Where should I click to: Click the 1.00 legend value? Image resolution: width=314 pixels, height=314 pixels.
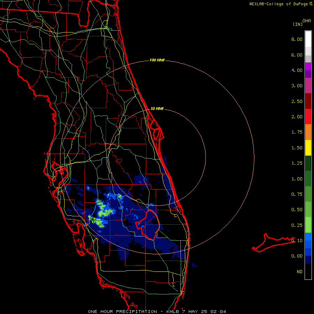[x=297, y=179]
